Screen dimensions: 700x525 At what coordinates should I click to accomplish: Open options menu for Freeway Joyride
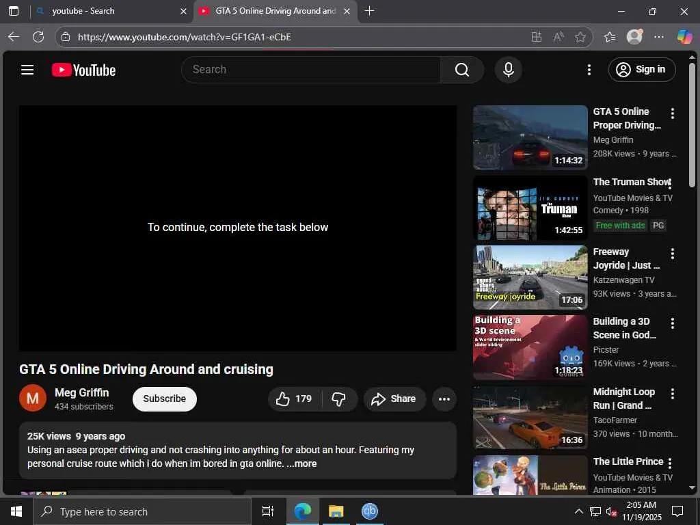pos(672,254)
